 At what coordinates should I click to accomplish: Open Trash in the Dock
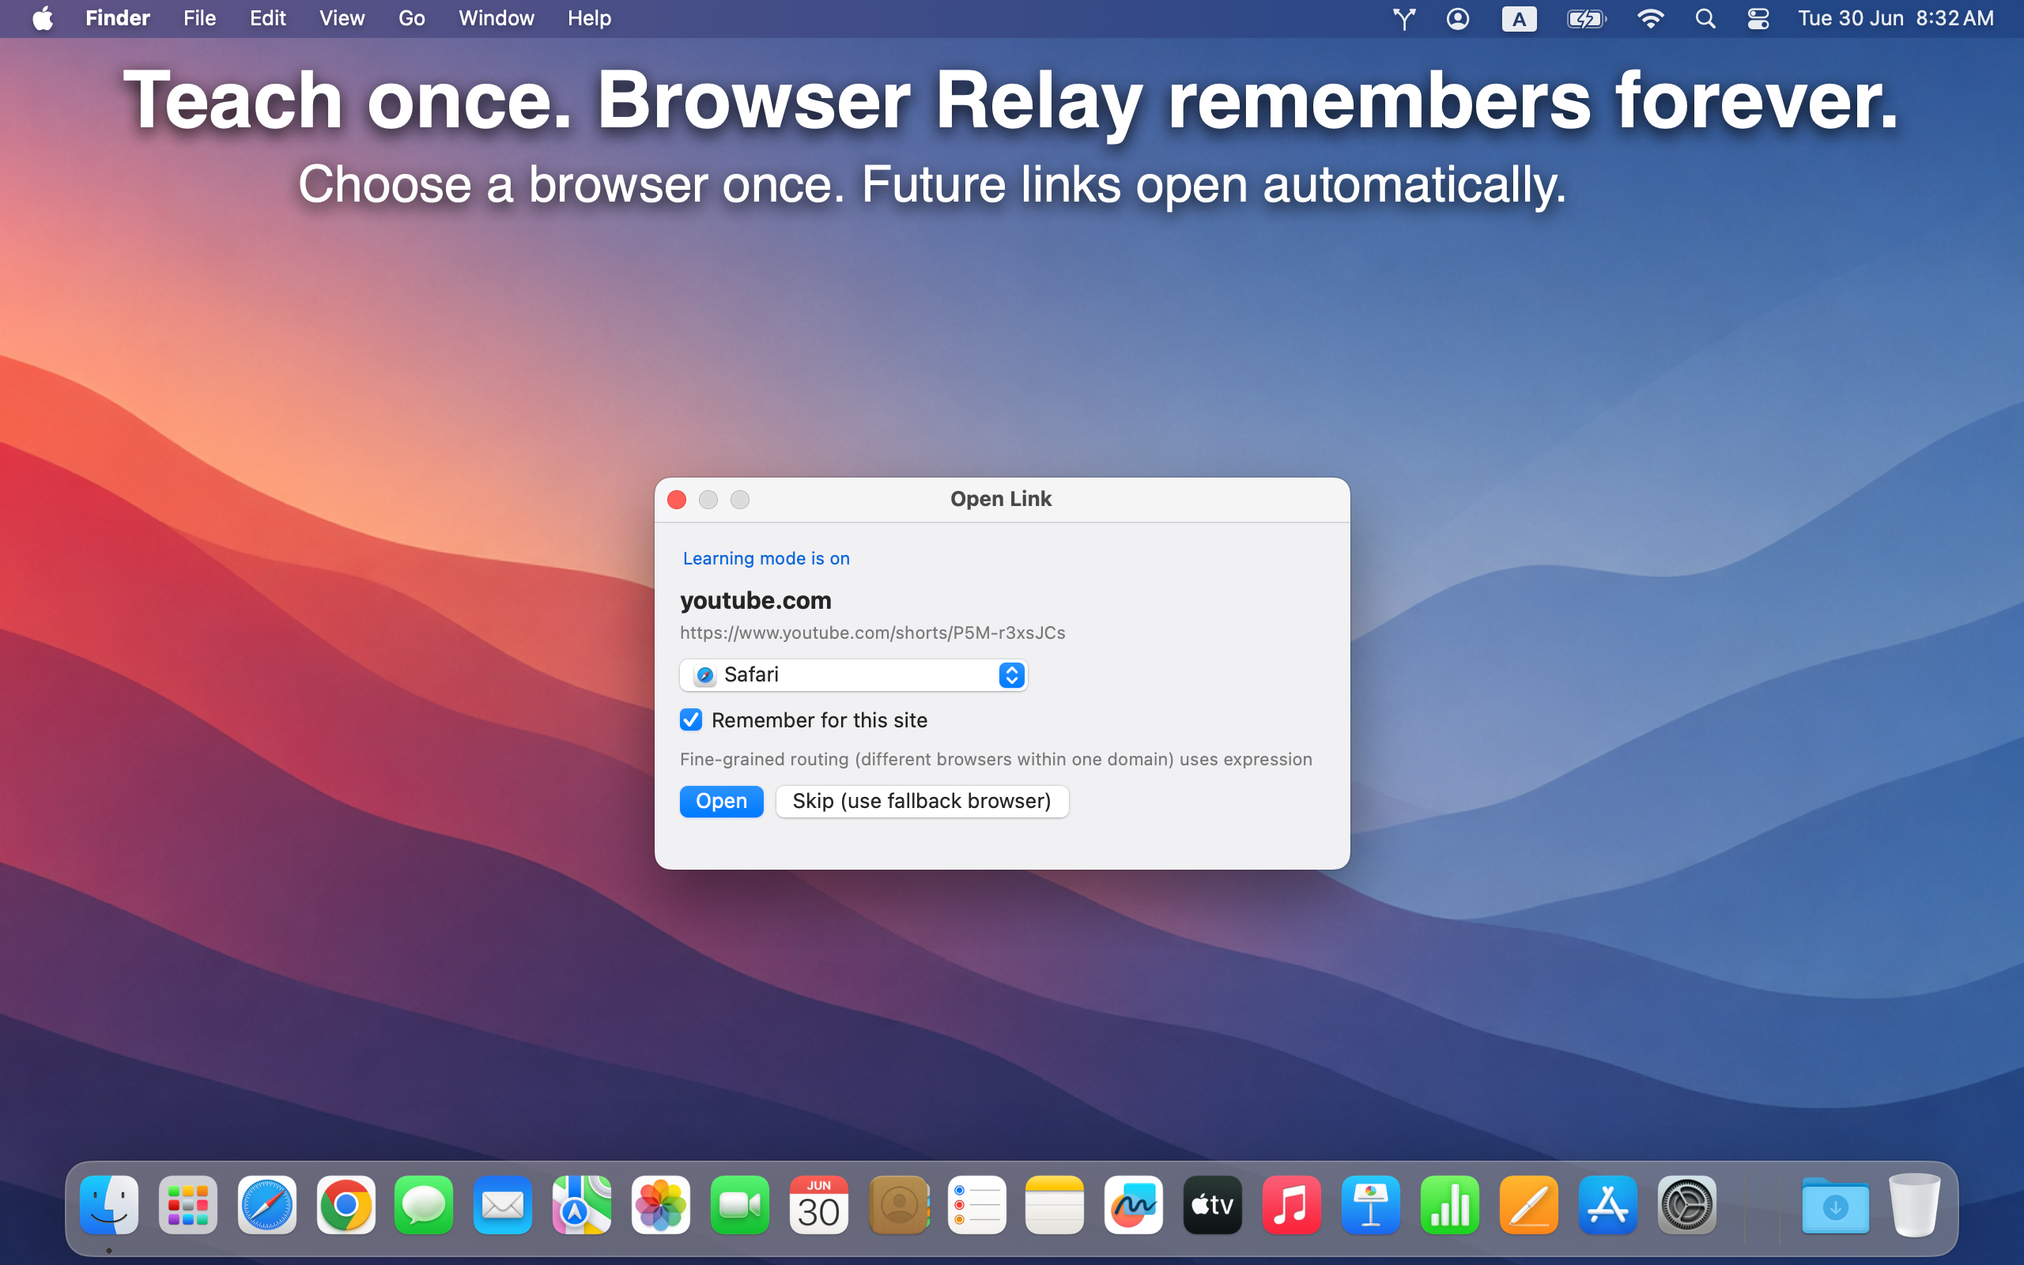tap(1915, 1205)
